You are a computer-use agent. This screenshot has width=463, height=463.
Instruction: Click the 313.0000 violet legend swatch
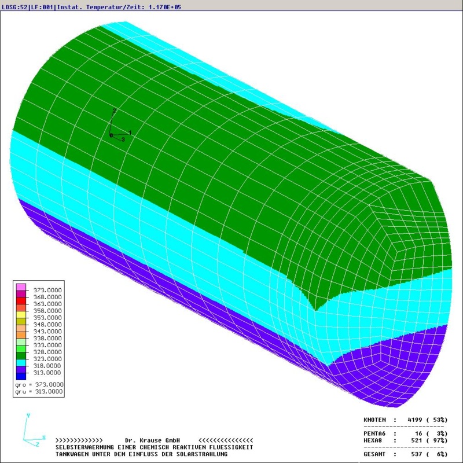[21, 369]
